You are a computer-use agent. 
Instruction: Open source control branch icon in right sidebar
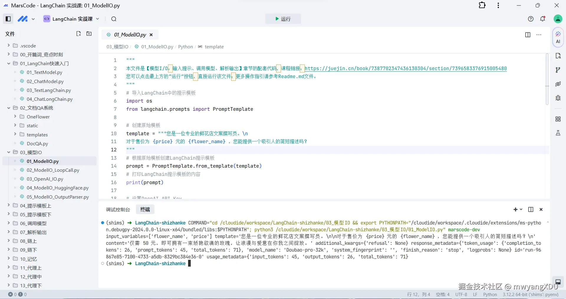[x=558, y=70]
